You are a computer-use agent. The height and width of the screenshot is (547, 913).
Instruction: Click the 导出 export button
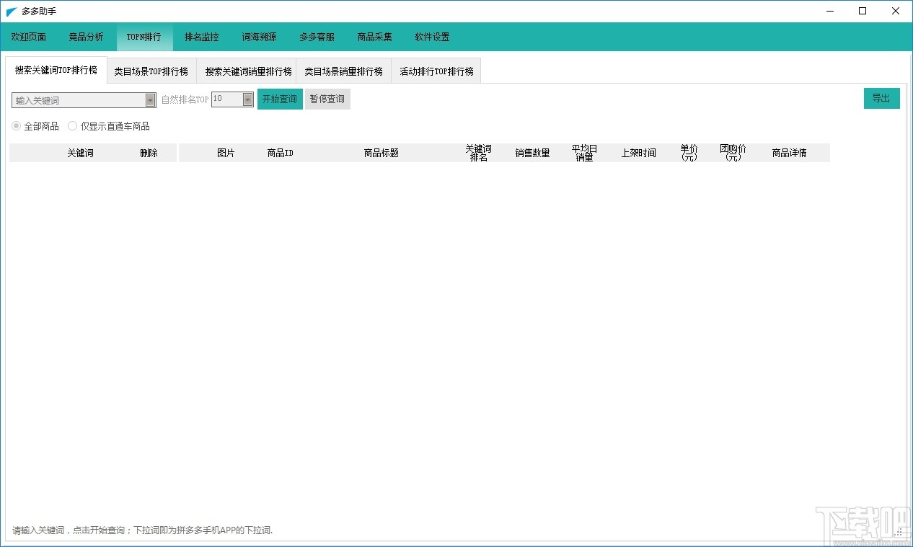click(x=881, y=98)
